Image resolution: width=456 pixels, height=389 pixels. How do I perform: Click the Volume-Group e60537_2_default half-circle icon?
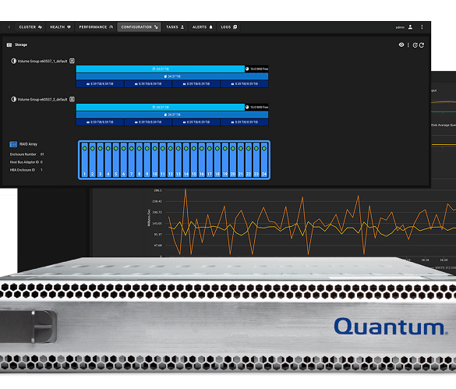[14, 99]
